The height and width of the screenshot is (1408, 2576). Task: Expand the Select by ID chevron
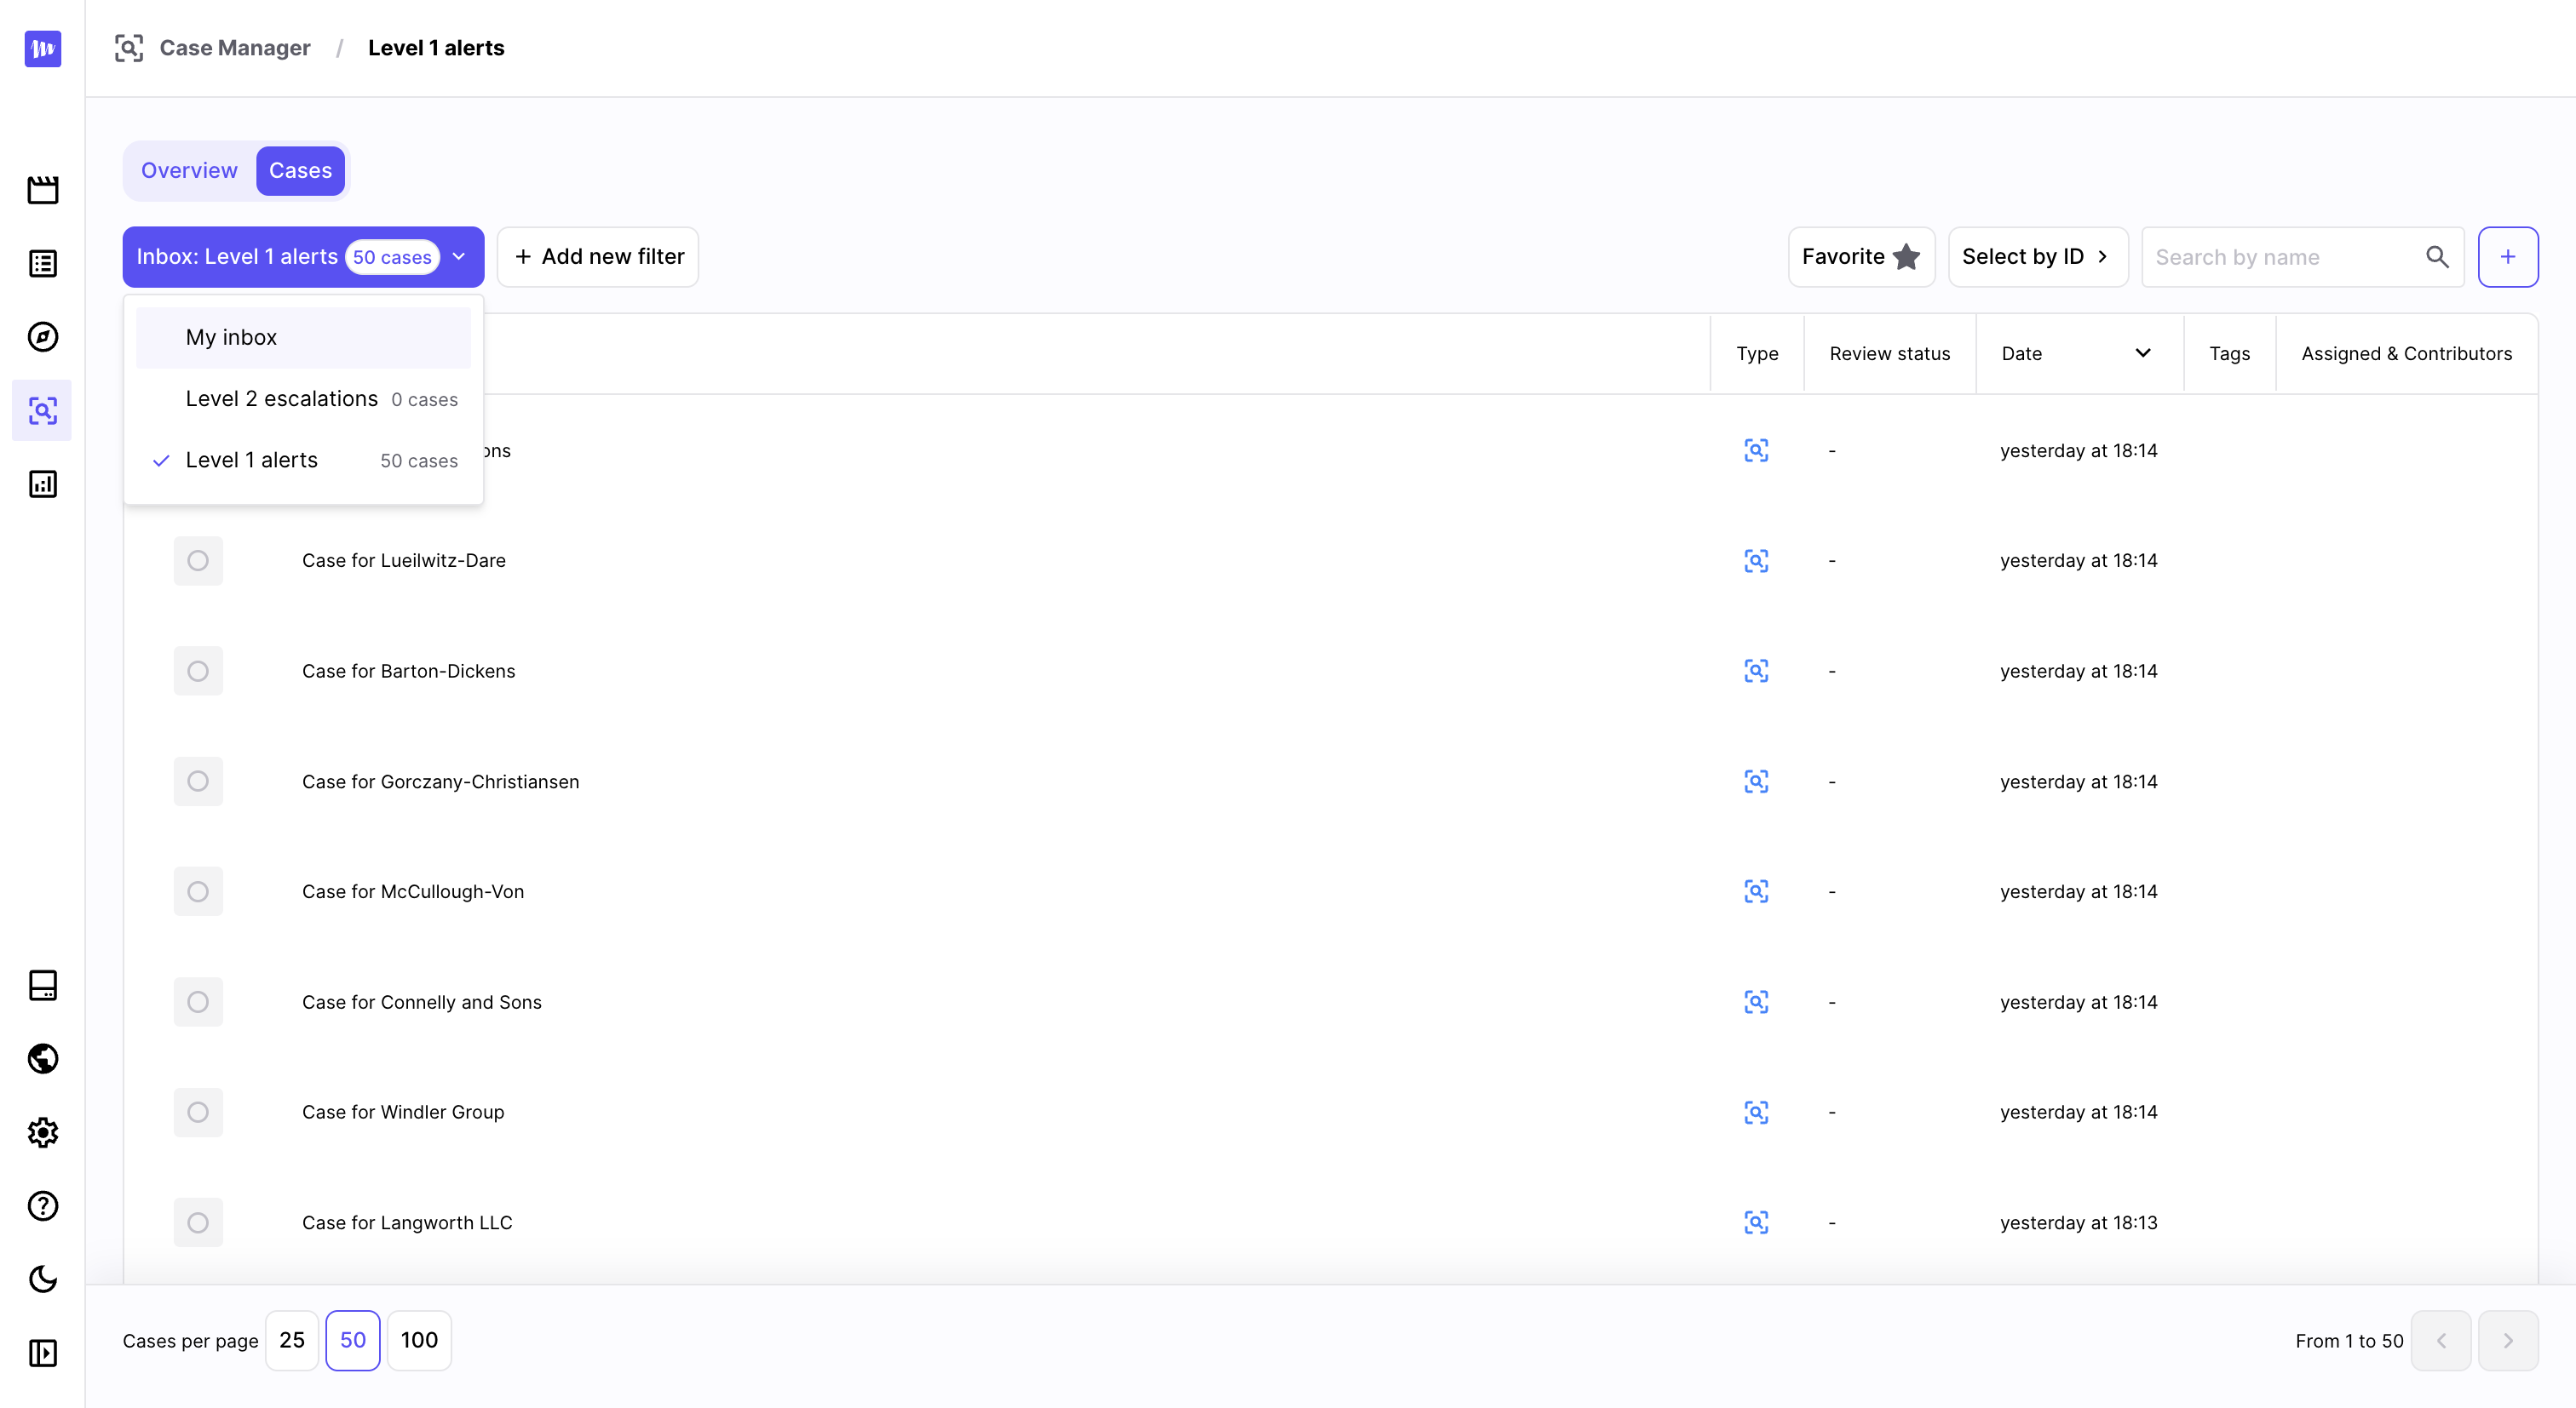click(2103, 257)
